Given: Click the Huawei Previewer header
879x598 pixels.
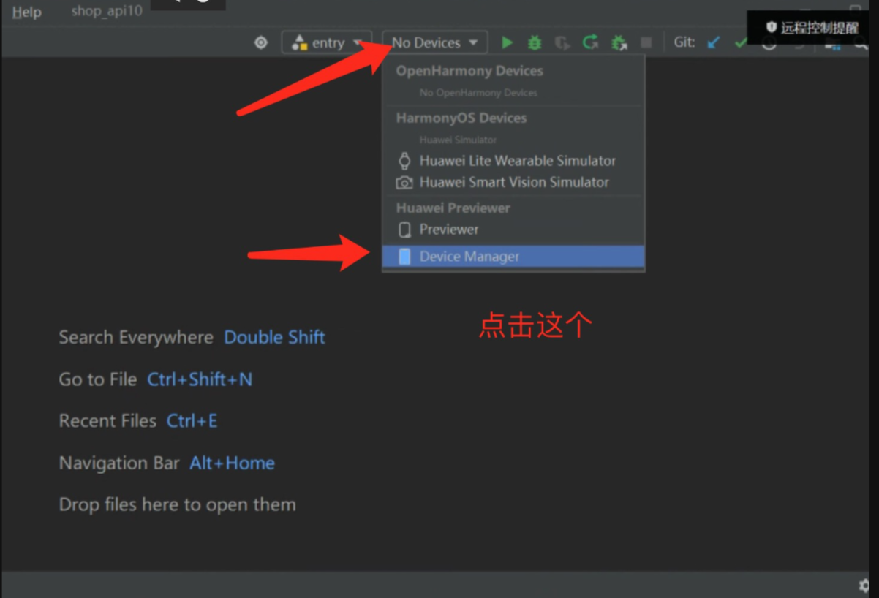Looking at the screenshot, I should point(453,208).
